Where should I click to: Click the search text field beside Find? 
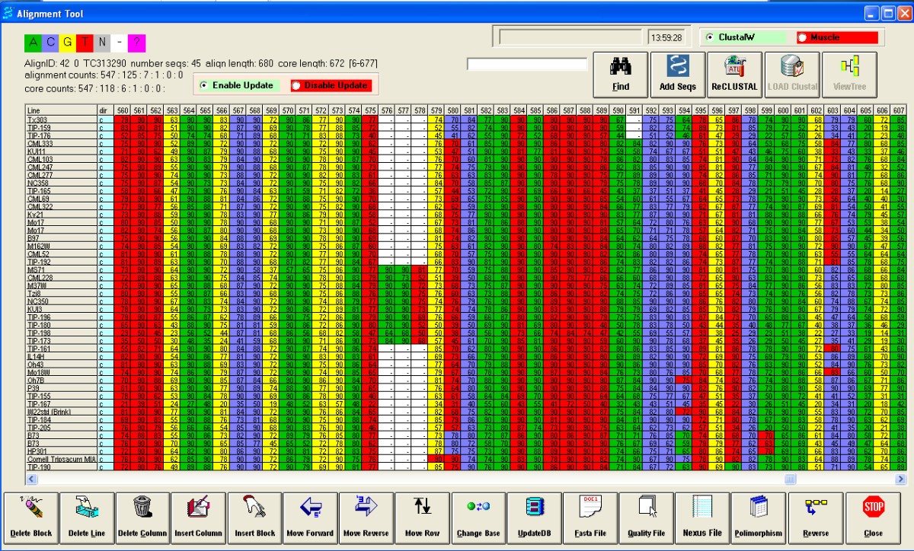coord(527,65)
